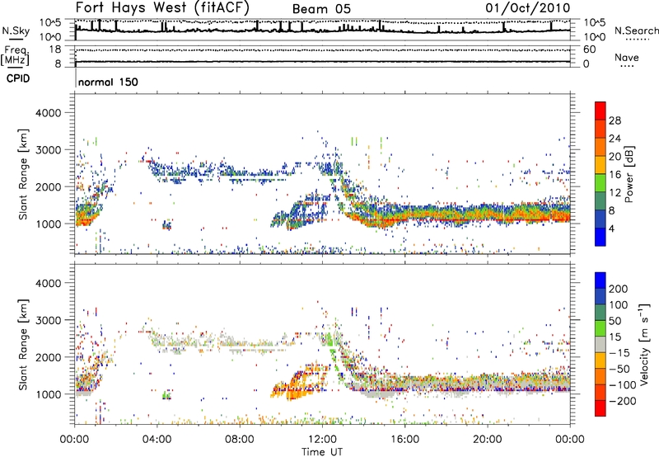Click the right '10^0' noise axis tick
Viewport: 659px width, 457px height.
(x=595, y=37)
